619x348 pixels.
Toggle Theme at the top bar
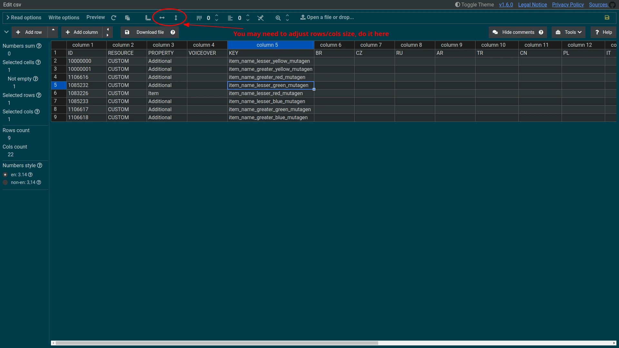tap(474, 5)
